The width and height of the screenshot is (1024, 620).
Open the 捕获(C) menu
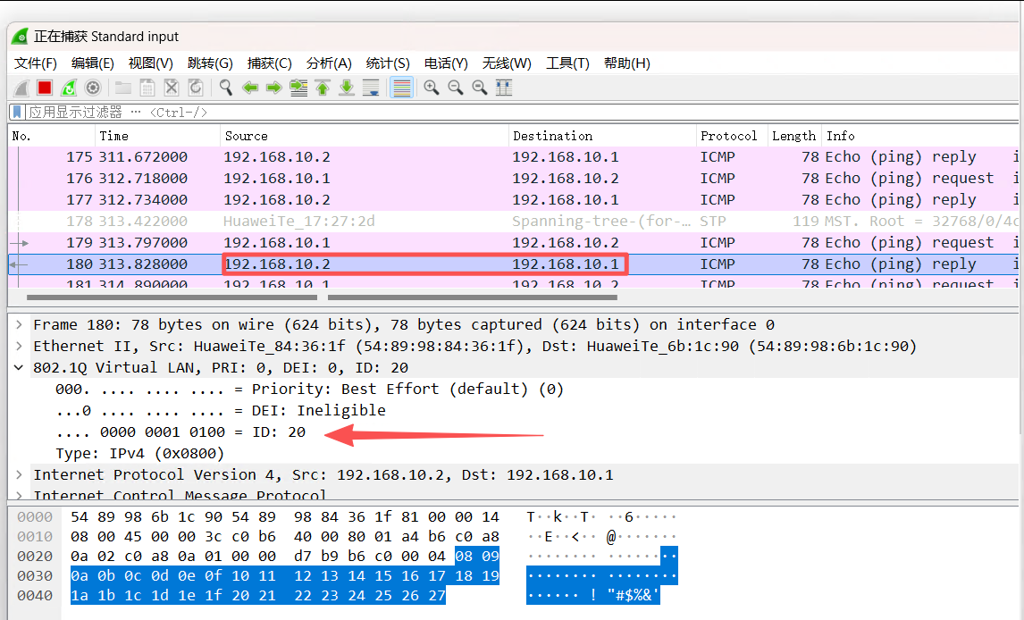click(x=270, y=63)
